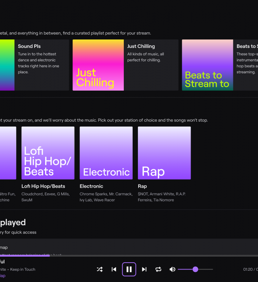This screenshot has height=282, width=258.
Task: Open the Sound Pls playlist title
Action: 29,46
